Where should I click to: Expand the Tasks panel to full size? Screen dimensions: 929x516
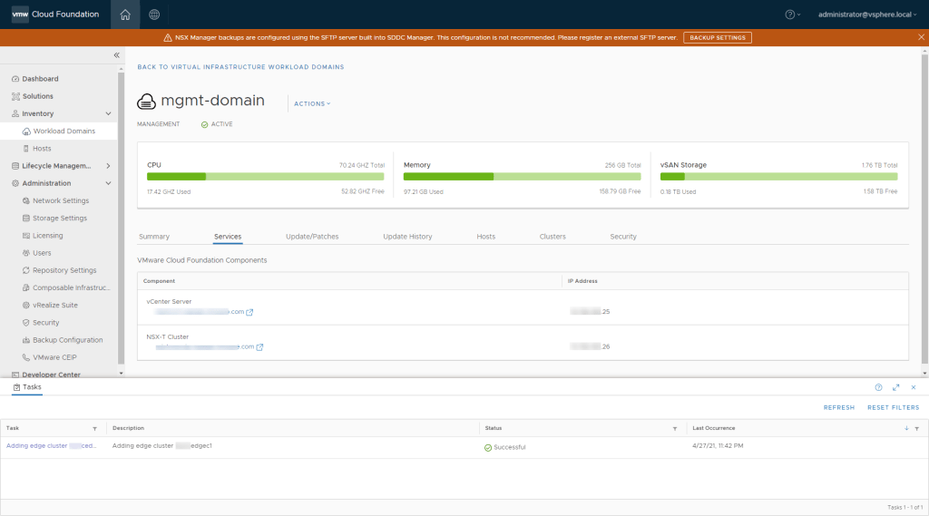(x=896, y=387)
